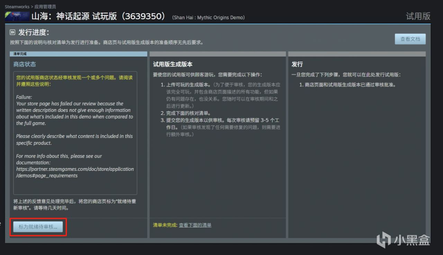
Task: Click the 商店状态 heading
Action: click(25, 64)
